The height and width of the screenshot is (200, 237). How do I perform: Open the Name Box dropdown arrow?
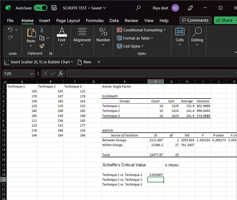[32, 74]
